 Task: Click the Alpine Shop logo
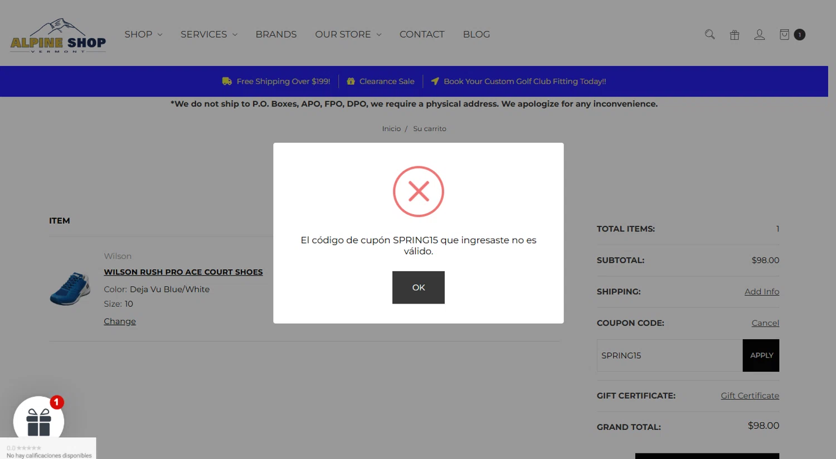pos(58,36)
